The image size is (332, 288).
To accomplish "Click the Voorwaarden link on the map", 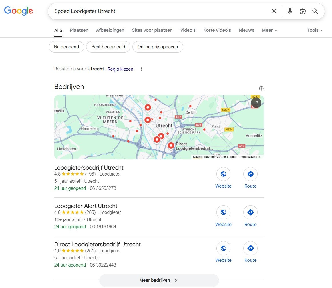I will (x=251, y=157).
